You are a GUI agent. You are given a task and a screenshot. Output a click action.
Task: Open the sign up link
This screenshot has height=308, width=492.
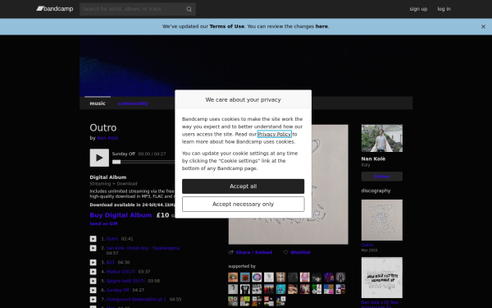(418, 9)
